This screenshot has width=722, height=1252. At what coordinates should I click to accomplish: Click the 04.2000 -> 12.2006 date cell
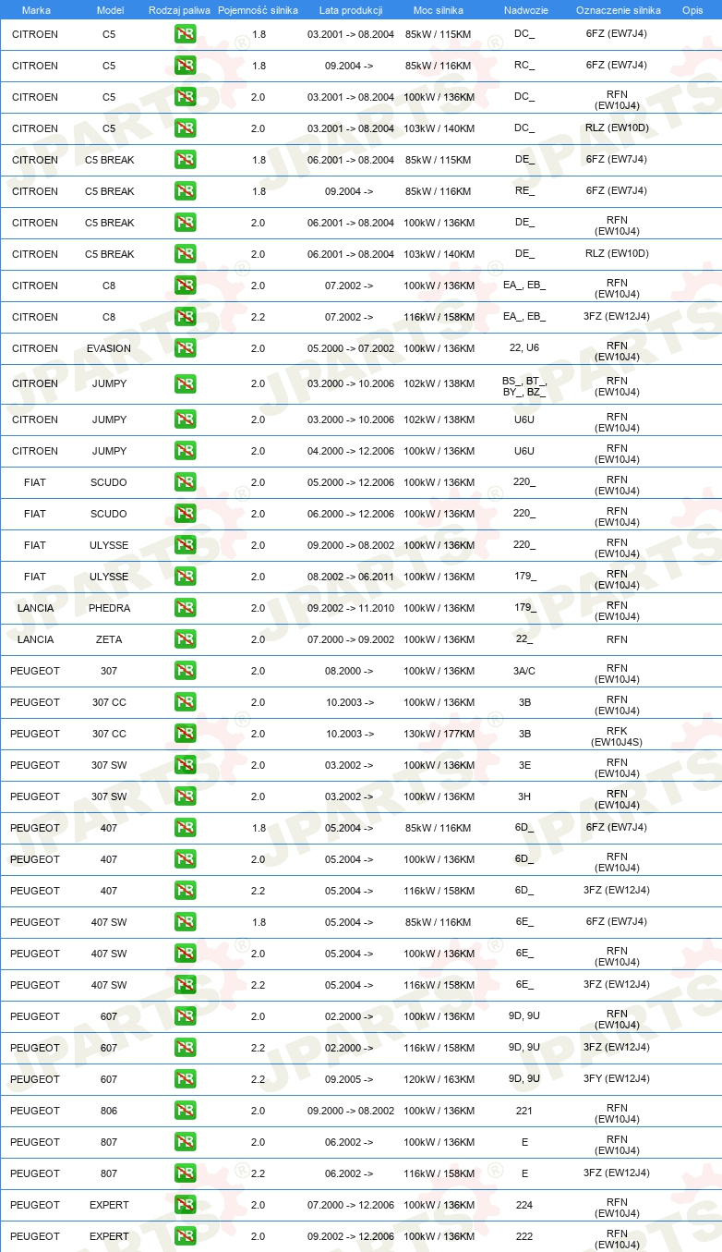pos(351,451)
